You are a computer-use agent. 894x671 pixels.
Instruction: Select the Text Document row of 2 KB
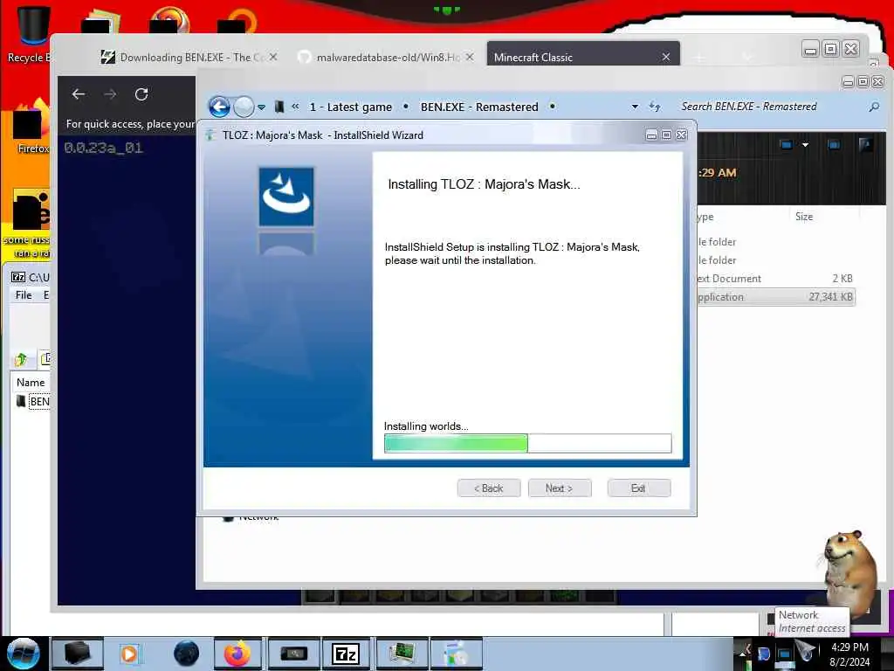[x=776, y=279]
